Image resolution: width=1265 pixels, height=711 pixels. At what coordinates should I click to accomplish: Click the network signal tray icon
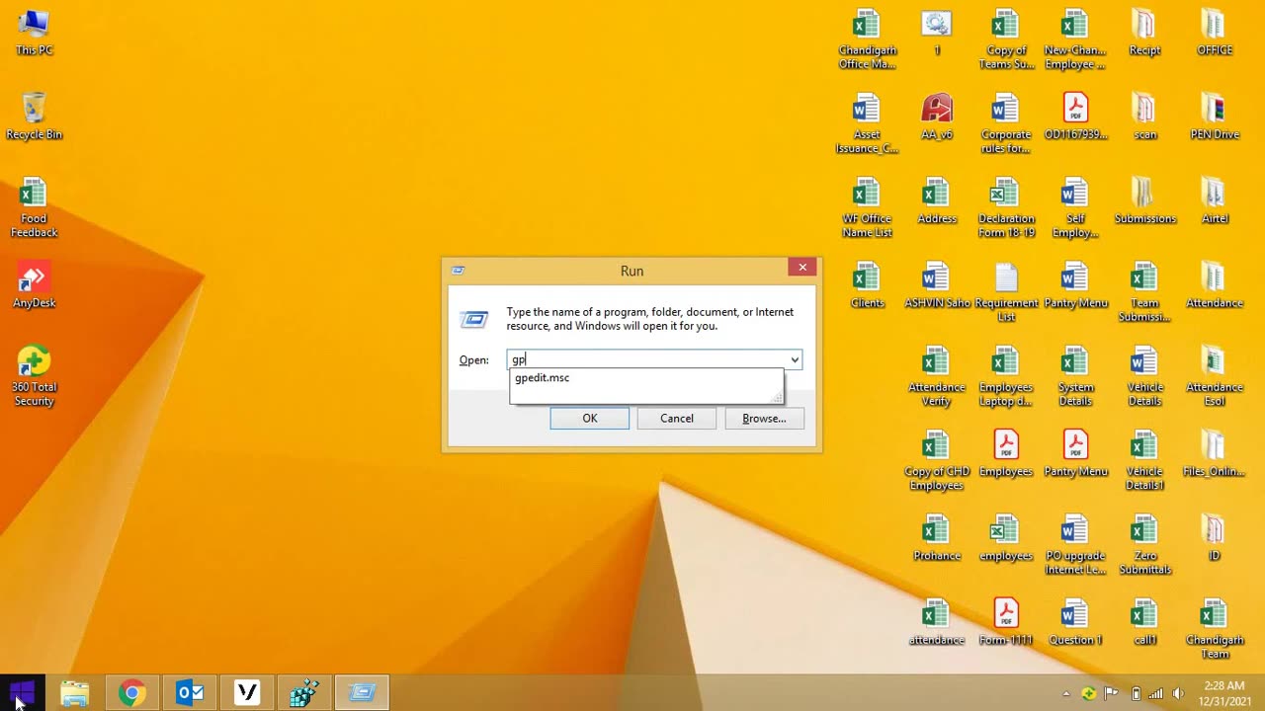(x=1155, y=693)
